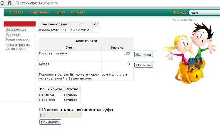Open the Родителям menu item
The width and height of the screenshot is (220, 129).
pos(39,12)
